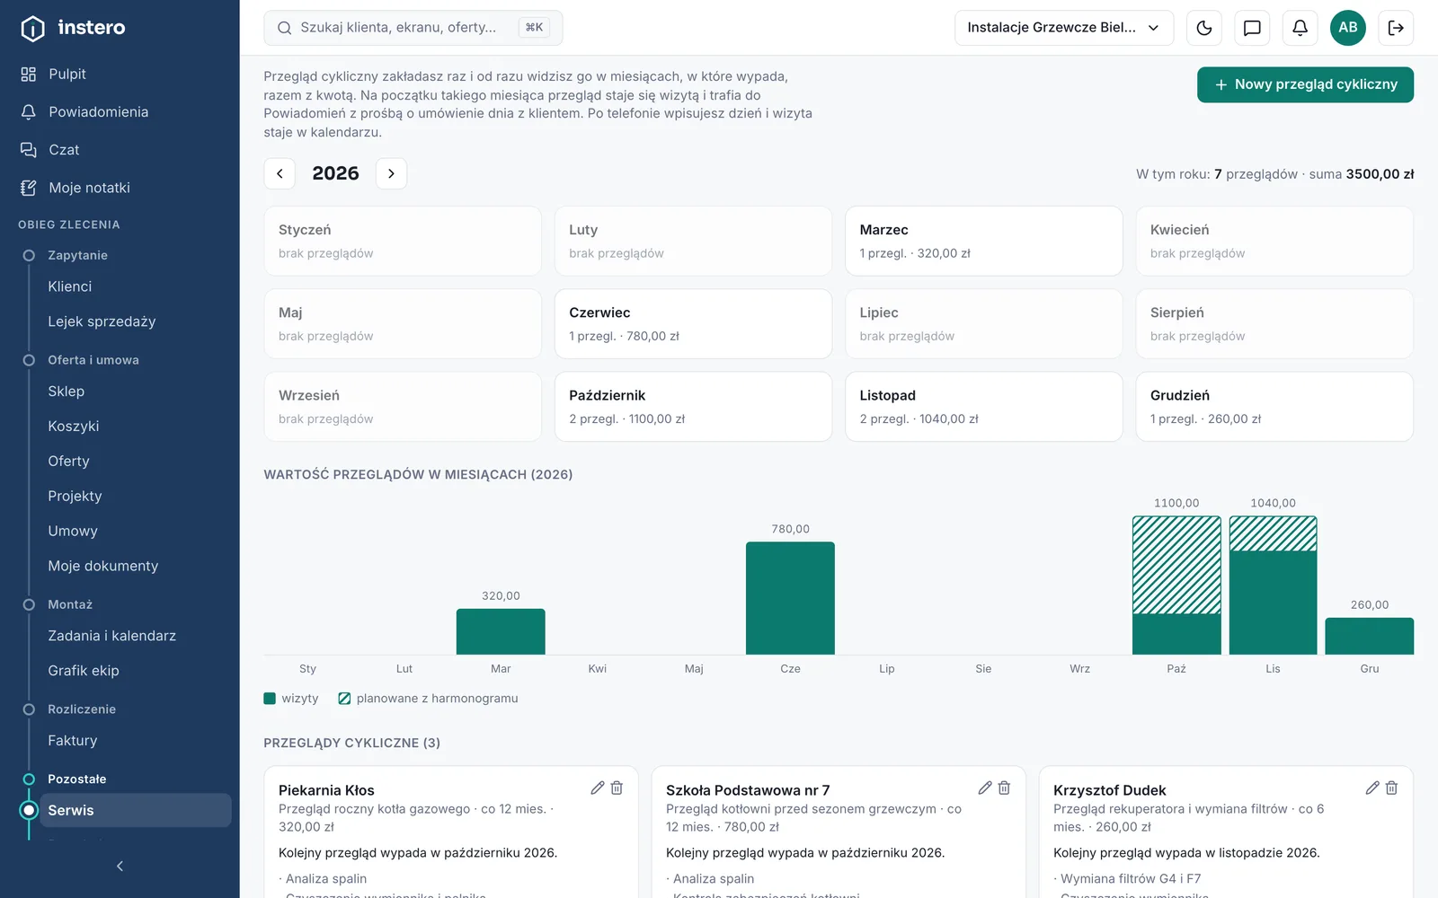Click the planowane z harmonogramu legend swatch

click(344, 699)
